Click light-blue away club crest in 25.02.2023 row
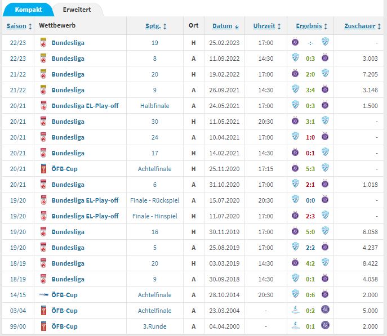Screen dimensions: 387x336 pos(325,42)
